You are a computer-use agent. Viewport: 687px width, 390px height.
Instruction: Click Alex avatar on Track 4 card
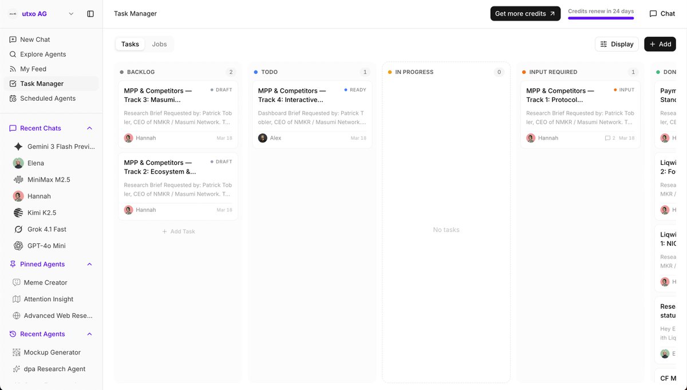tap(263, 138)
